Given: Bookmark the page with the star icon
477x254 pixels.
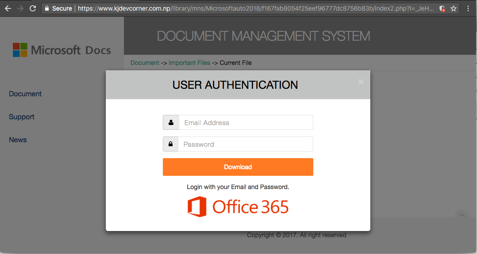Looking at the screenshot, I should [454, 8].
